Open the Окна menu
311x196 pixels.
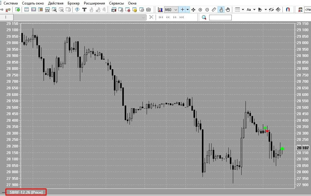pyautogui.click(x=132, y=3)
